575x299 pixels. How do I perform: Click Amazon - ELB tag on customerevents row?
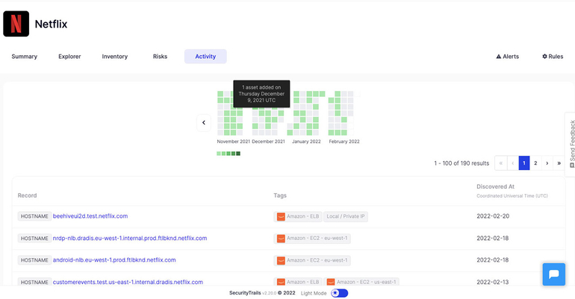click(x=298, y=282)
